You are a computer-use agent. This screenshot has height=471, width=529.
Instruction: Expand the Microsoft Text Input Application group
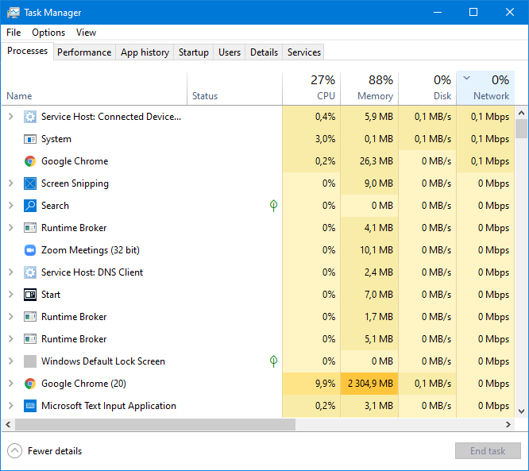11,406
